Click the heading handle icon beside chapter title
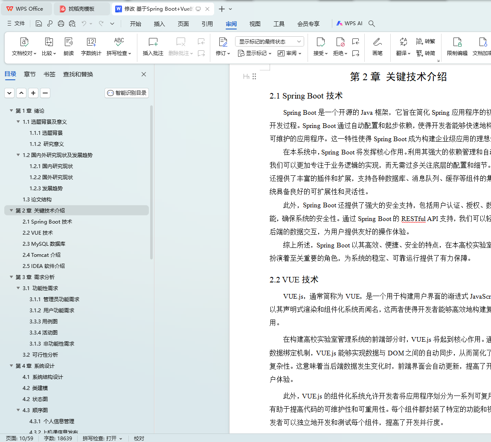Viewport: 491px width, 442px height. tap(254, 76)
